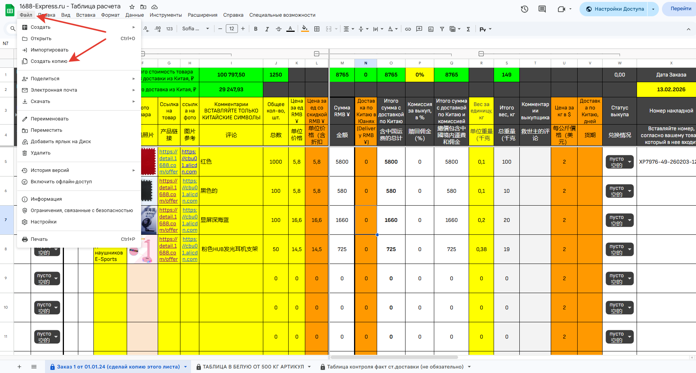This screenshot has height=373, width=696.
Task: Expand the Настройки Доступа arrow dropdown
Action: point(653,9)
